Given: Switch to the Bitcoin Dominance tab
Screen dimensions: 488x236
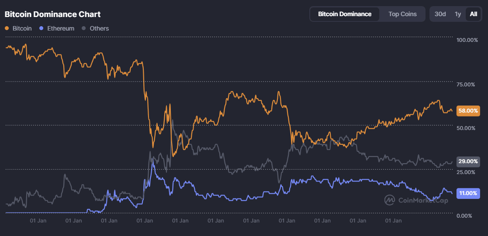Looking at the screenshot, I should 345,14.
